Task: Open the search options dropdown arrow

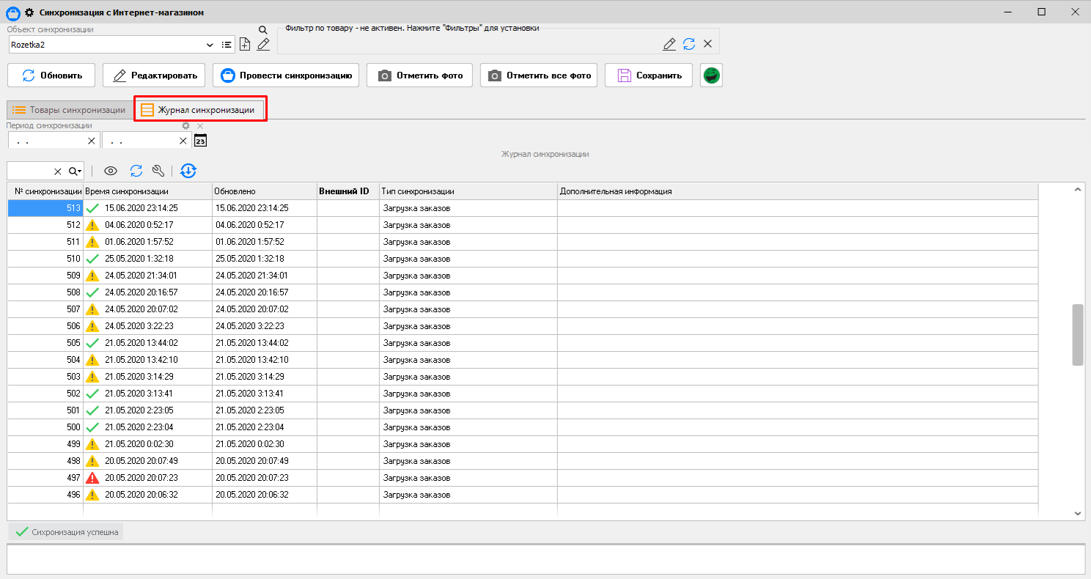Action: 76,171
